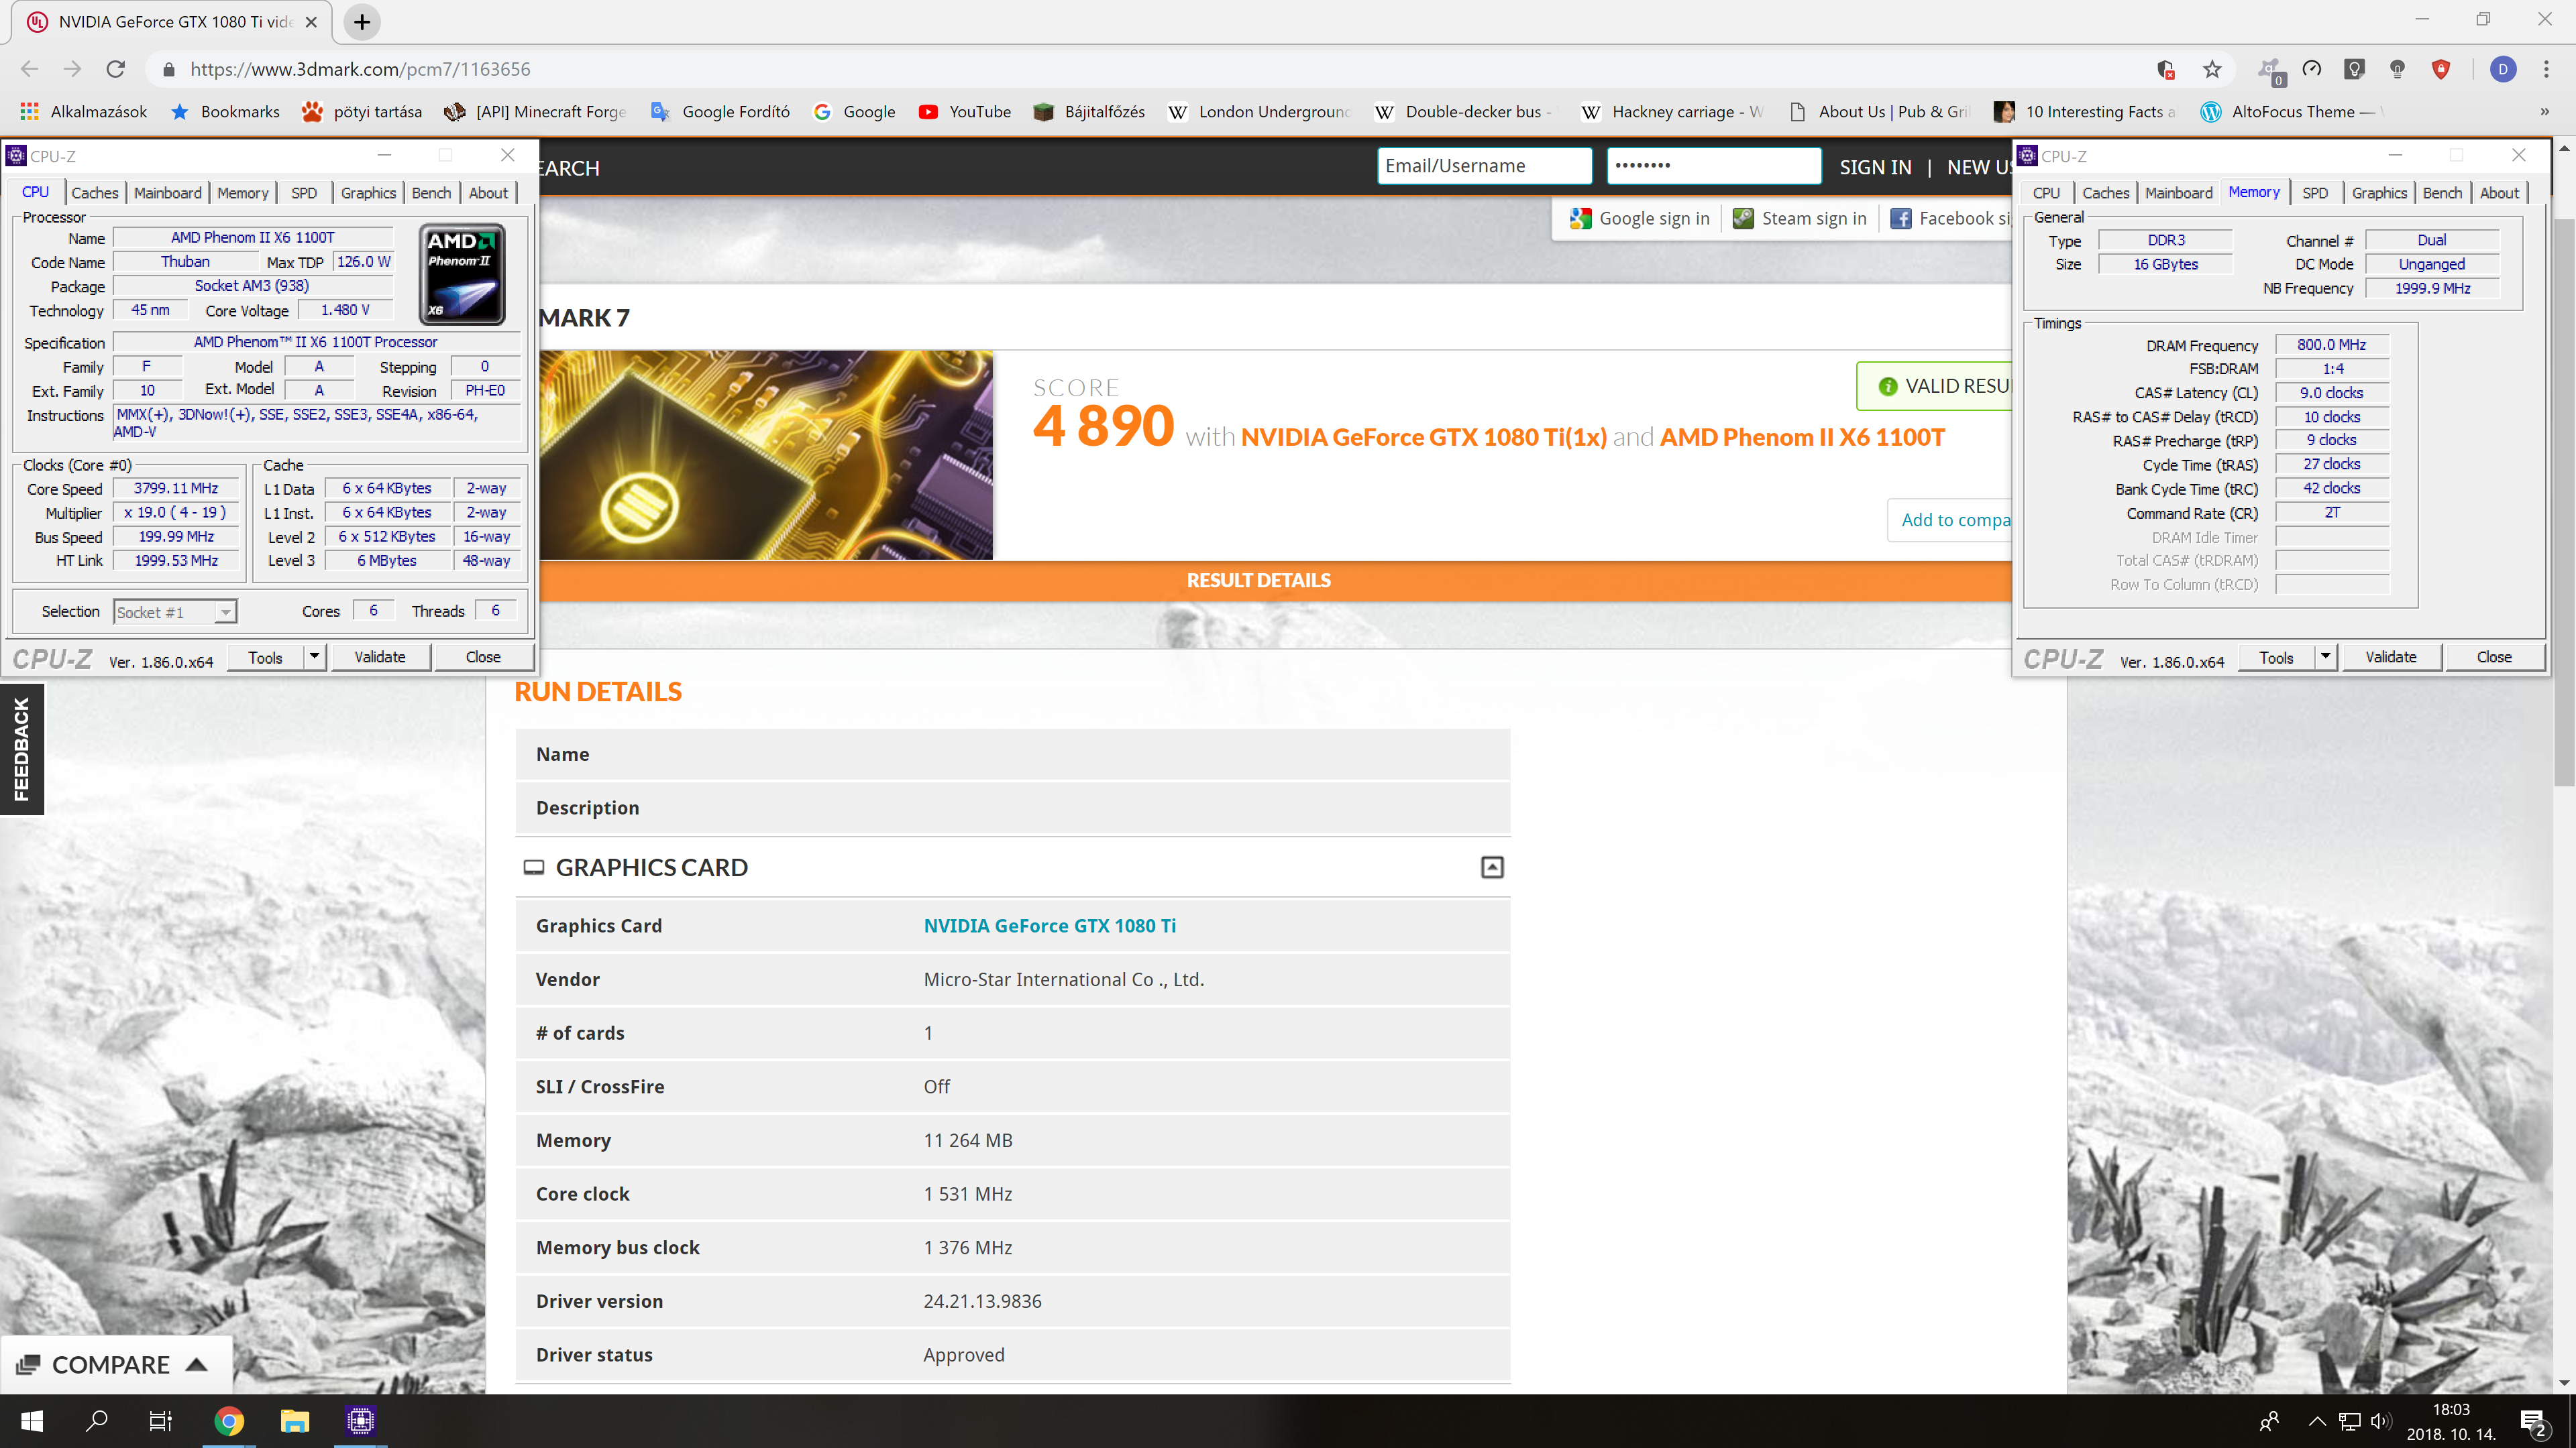Click the AMD Phenom II X6 1100T score link
The width and height of the screenshot is (2576, 1448).
pyautogui.click(x=1802, y=436)
